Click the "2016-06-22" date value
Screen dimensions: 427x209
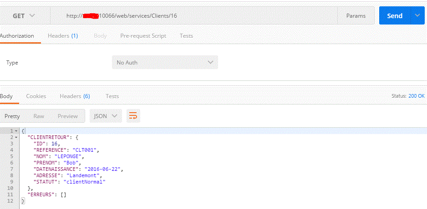pyautogui.click(x=103, y=169)
